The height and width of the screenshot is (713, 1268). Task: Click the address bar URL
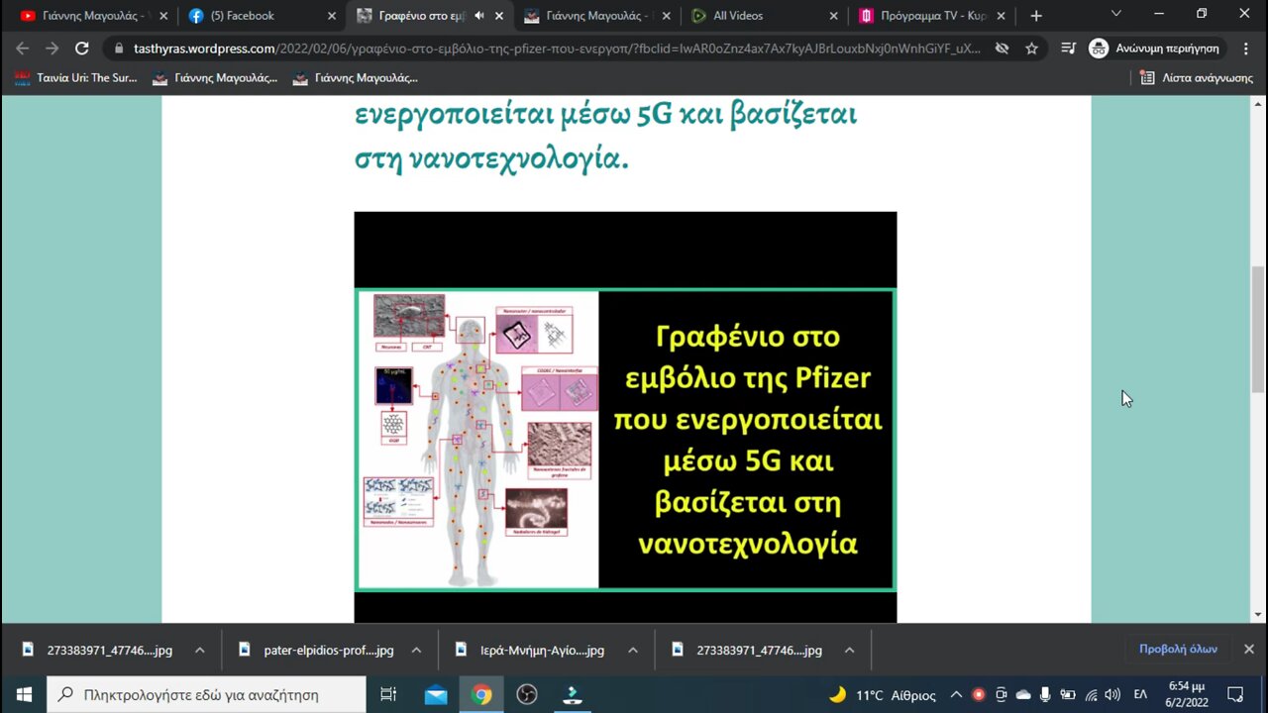557,48
